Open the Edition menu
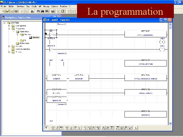The image size is (183, 137). tap(11, 6)
